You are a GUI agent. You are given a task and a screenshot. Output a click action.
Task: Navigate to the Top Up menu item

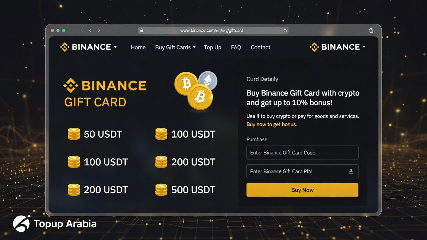point(212,47)
